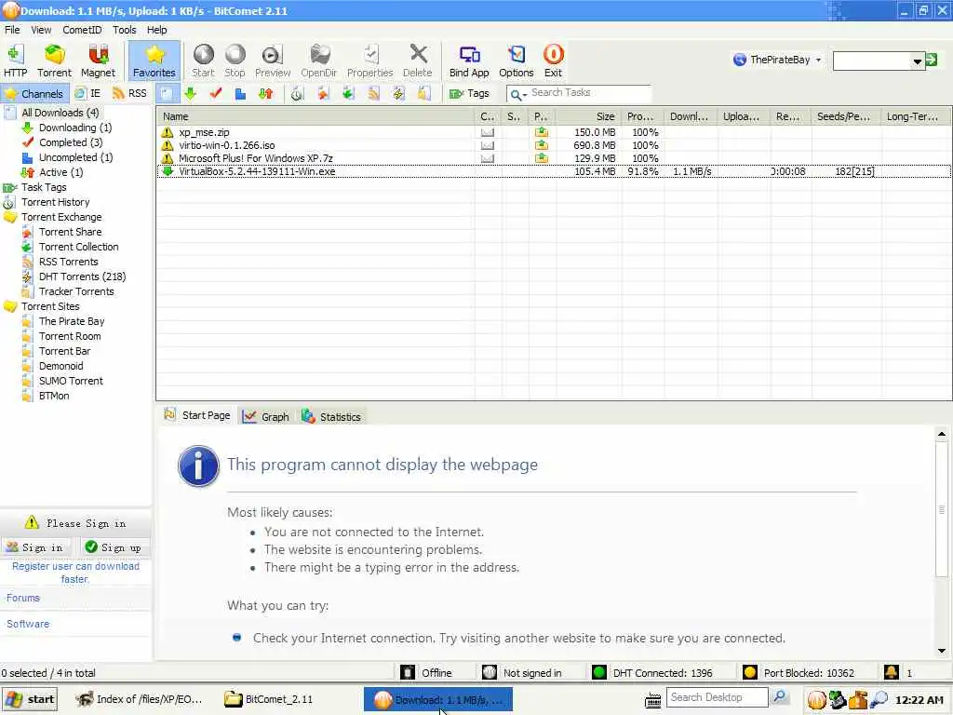Switch to the RSS tab
Screen dimensions: 953x715
(x=130, y=94)
